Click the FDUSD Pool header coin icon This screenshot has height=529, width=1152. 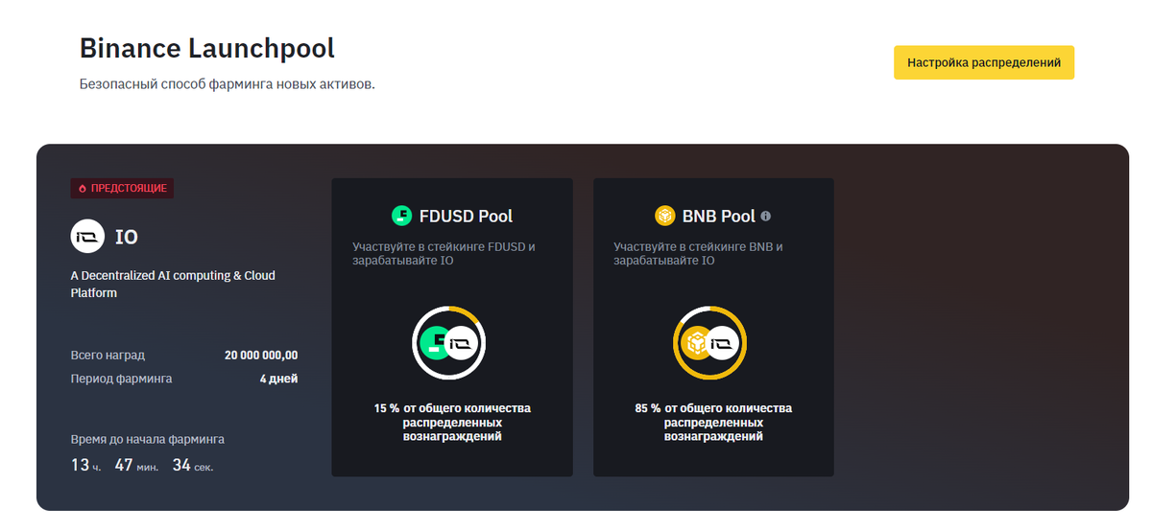coord(402,216)
